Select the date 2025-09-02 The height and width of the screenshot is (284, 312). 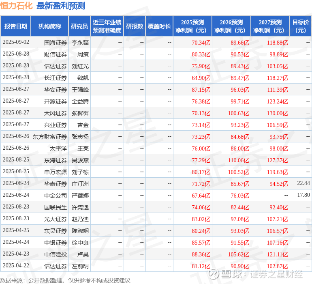pos(16,42)
